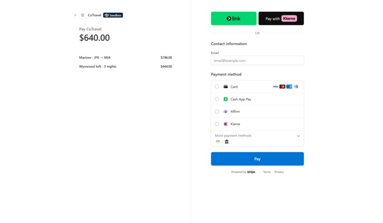Click the 'Payment method' heading
This screenshot has width=383, height=223.
click(x=226, y=74)
